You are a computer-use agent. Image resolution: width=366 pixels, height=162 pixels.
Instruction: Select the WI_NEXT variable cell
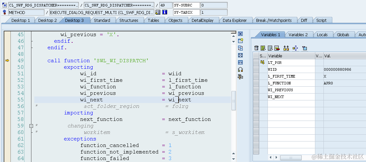[x=291, y=97]
